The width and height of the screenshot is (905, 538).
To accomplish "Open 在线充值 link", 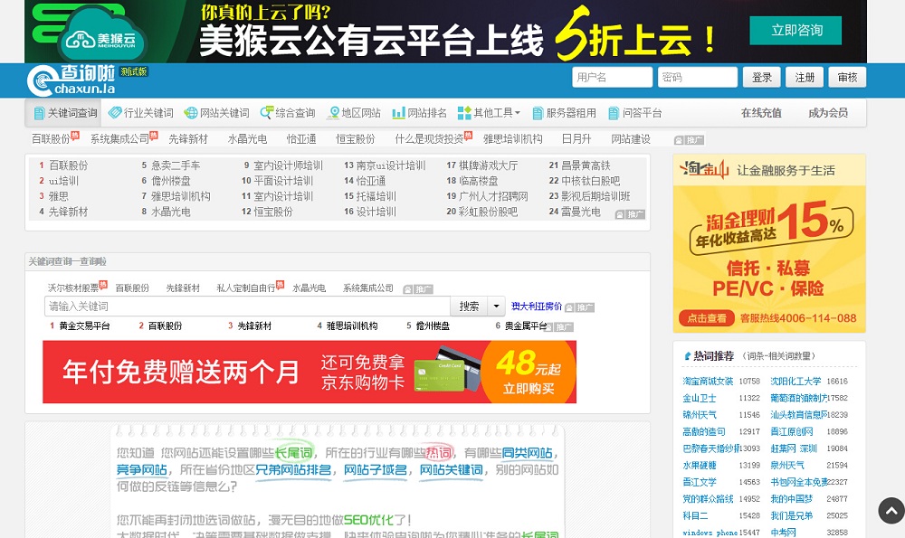I will (761, 113).
